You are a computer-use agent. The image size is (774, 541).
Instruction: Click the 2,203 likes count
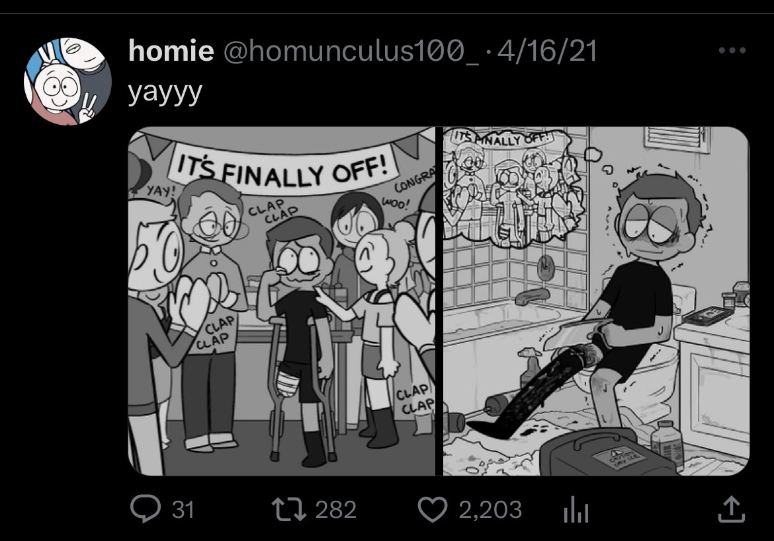(x=490, y=510)
